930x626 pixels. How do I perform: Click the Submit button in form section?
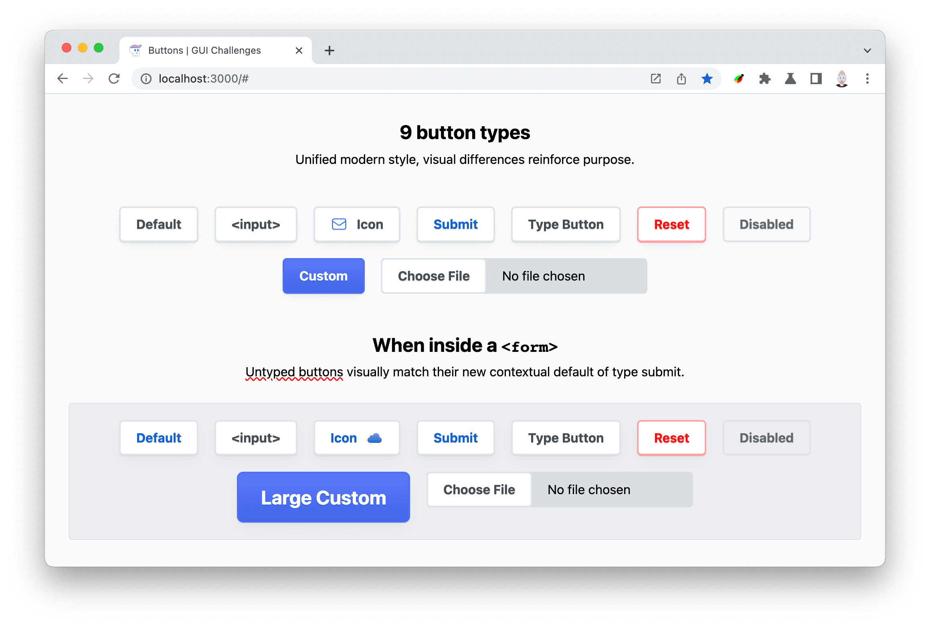click(x=455, y=438)
